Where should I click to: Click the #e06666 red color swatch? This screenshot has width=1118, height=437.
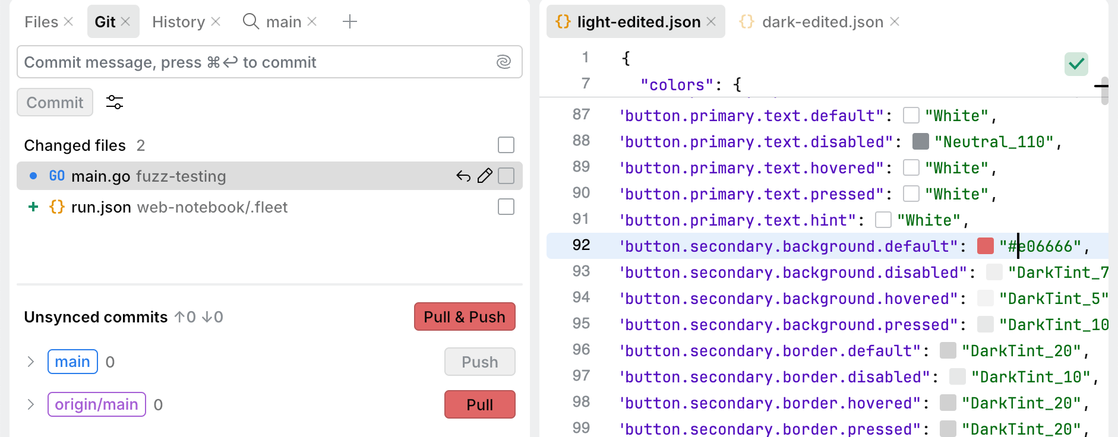986,246
